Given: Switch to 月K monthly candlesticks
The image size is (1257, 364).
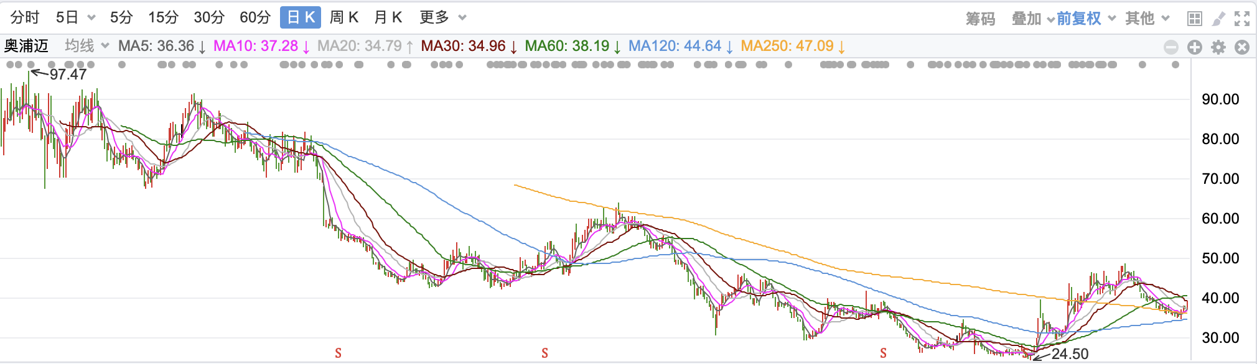Looking at the screenshot, I should click(388, 17).
